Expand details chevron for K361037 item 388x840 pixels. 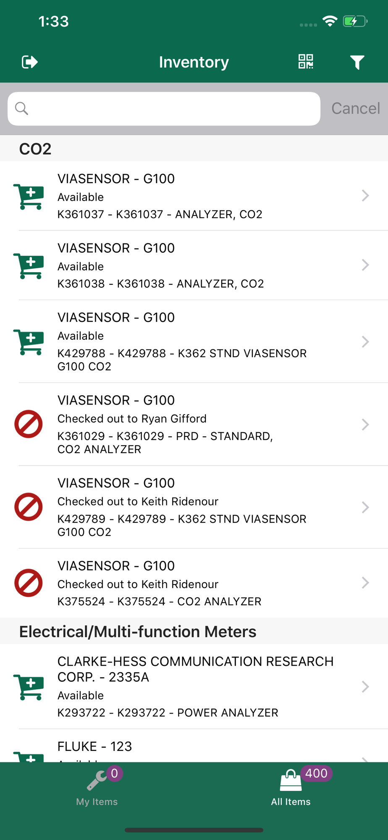(x=365, y=196)
